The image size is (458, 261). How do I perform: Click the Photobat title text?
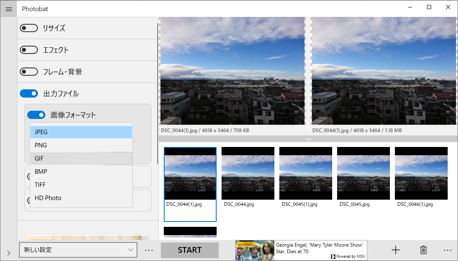pos(35,9)
